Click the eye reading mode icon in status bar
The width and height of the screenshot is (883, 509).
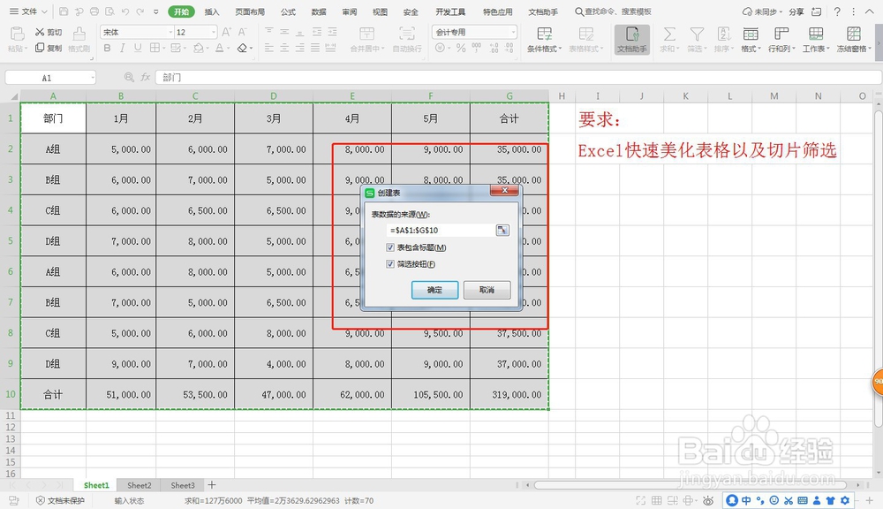(x=708, y=500)
